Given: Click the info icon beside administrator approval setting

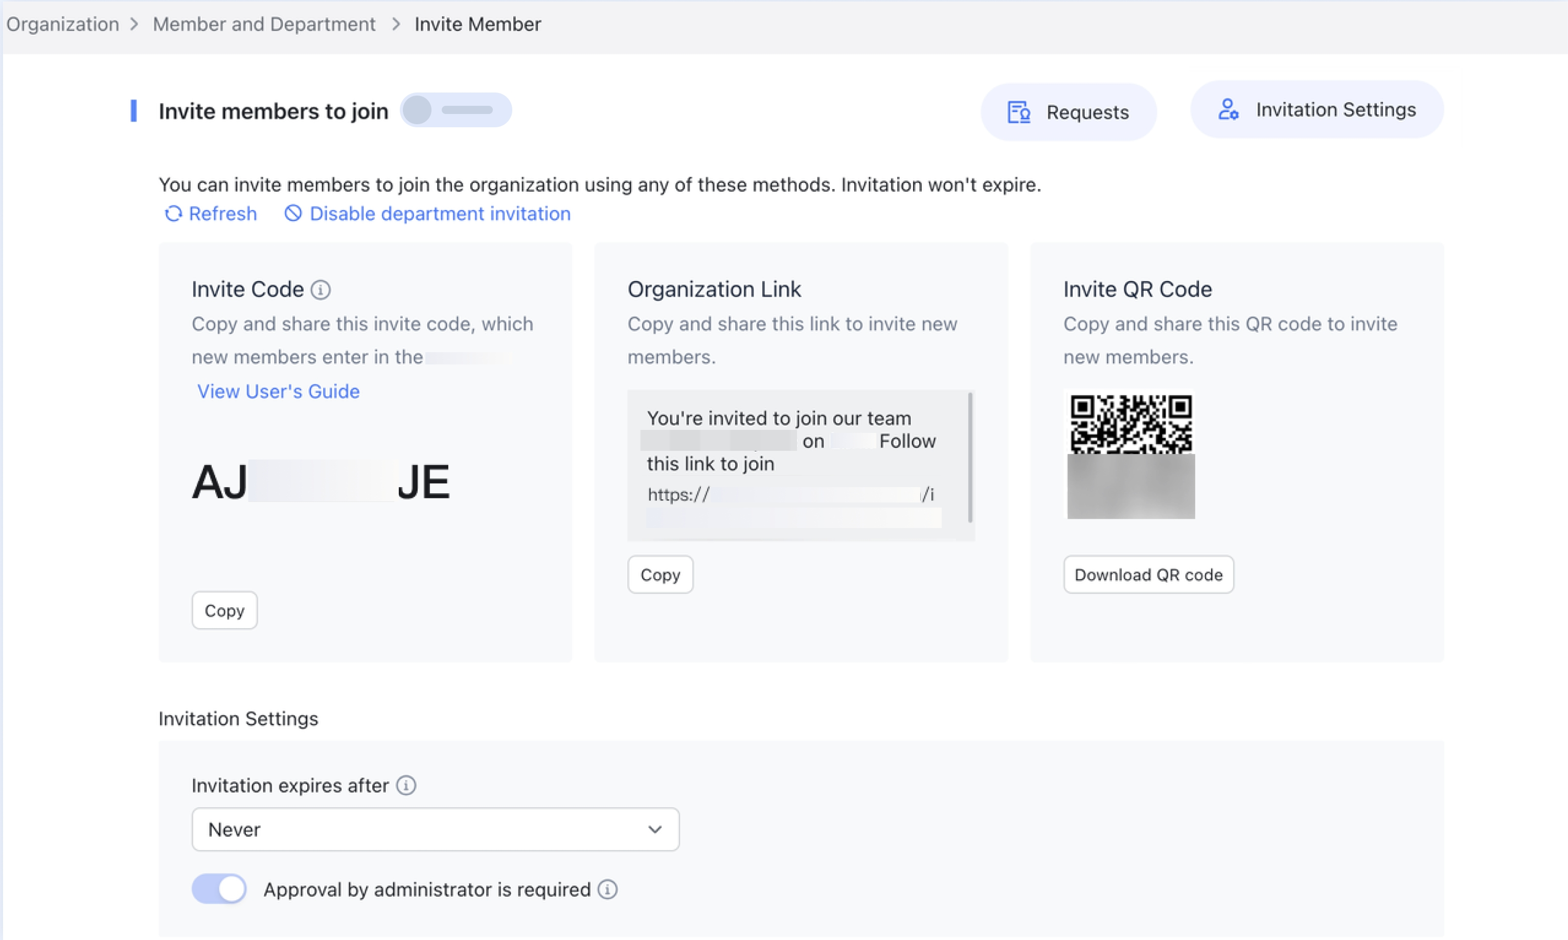Looking at the screenshot, I should pos(607,889).
